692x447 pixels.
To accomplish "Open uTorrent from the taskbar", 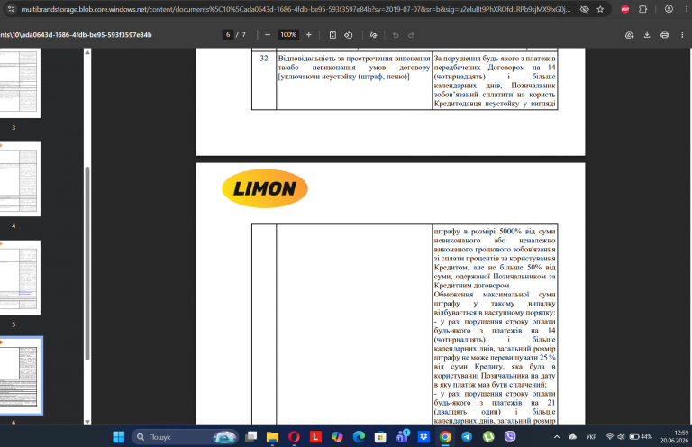I will 488,437.
